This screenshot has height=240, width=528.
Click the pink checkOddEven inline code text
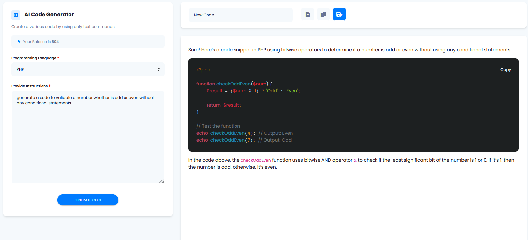point(256,160)
